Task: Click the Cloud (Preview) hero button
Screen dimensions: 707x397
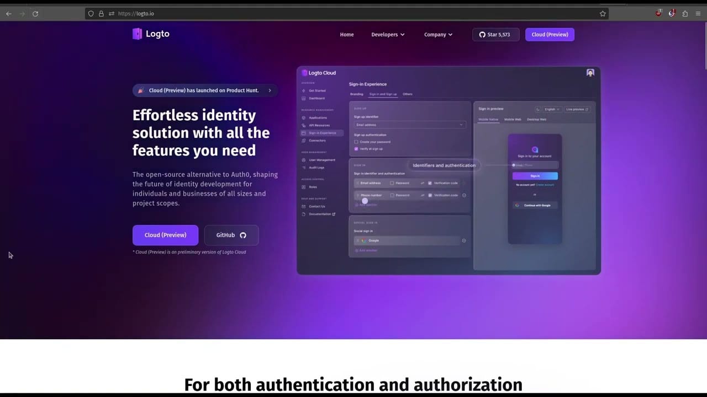Action: click(165, 235)
